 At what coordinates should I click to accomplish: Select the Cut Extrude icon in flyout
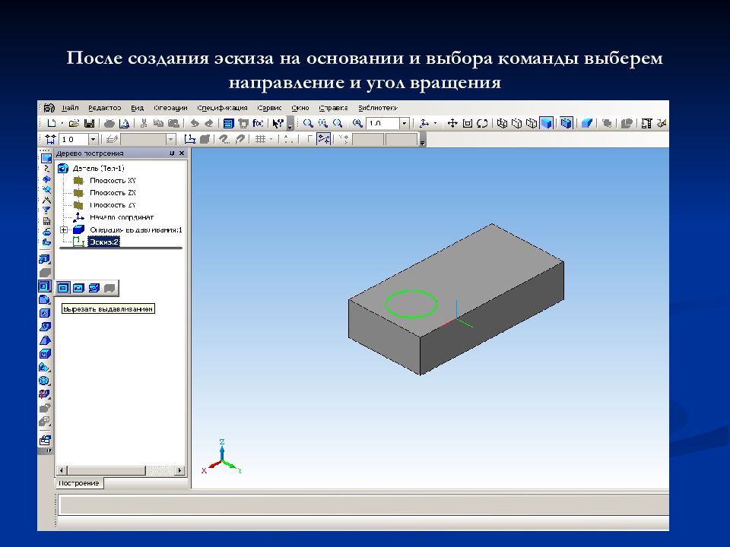pos(63,289)
